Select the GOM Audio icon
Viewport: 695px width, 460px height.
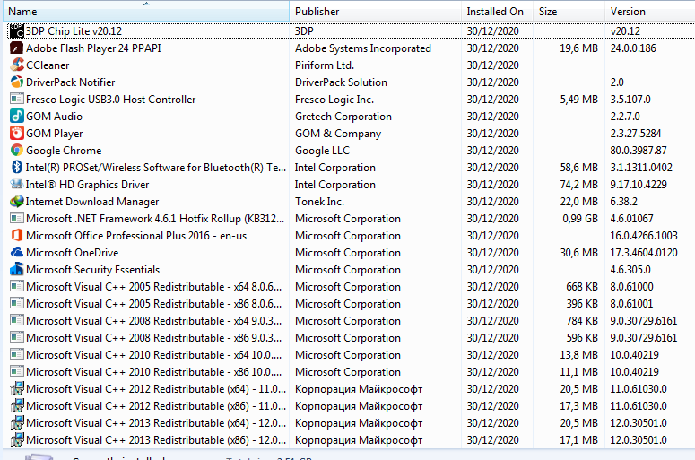(17, 116)
